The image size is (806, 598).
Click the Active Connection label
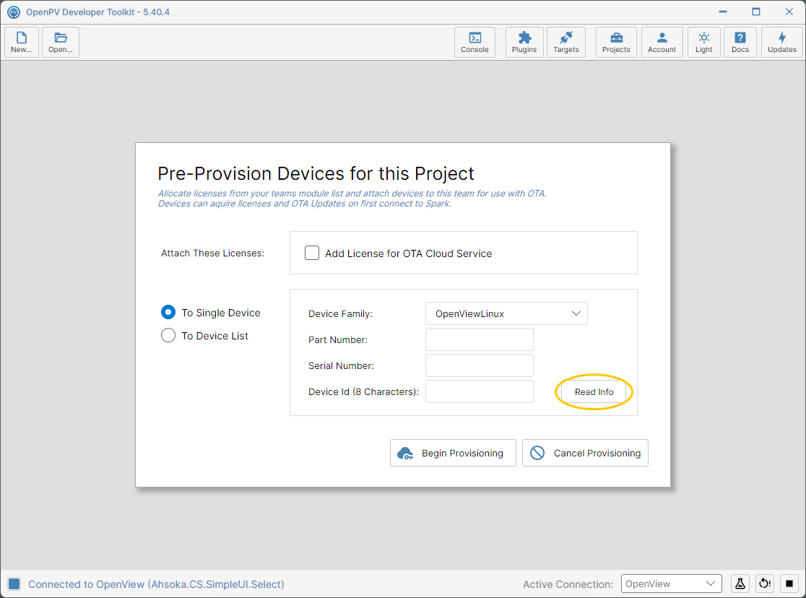click(568, 584)
